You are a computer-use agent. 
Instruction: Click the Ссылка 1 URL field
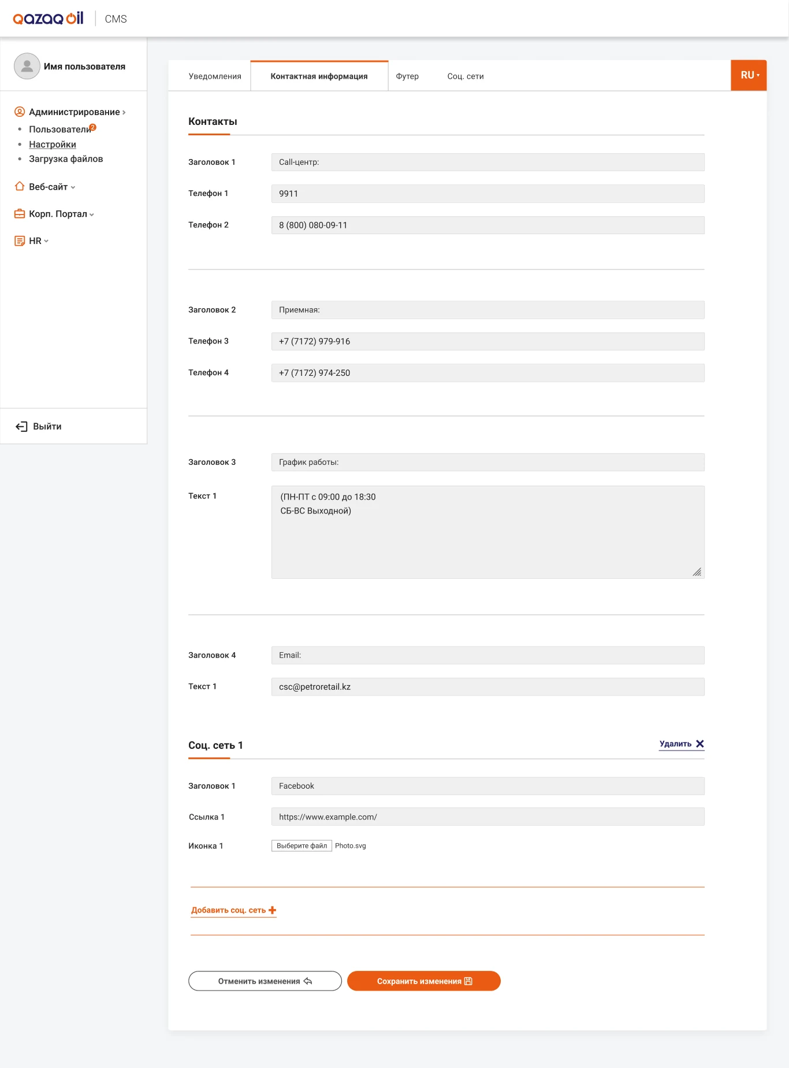click(488, 816)
